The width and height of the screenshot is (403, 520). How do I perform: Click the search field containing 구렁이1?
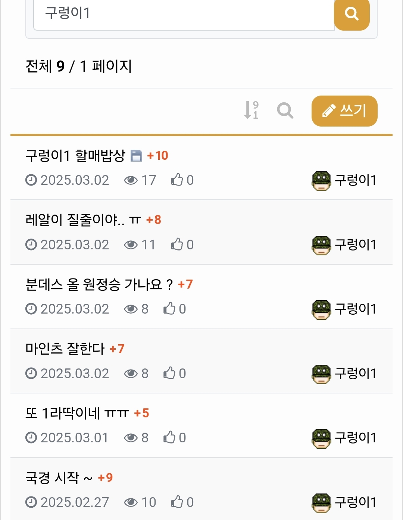coord(184,14)
